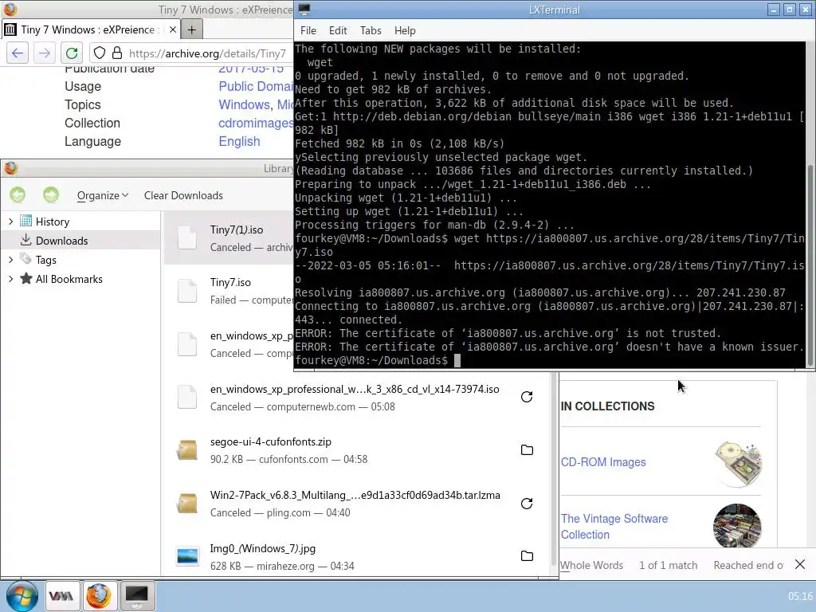The width and height of the screenshot is (816, 612).
Task: Reload the archive.org page
Action: [x=72, y=53]
